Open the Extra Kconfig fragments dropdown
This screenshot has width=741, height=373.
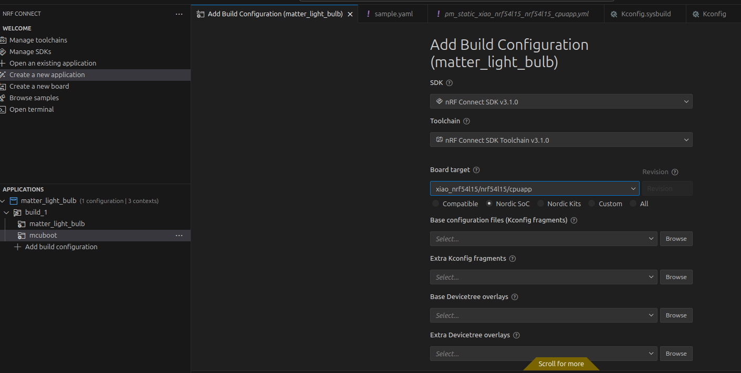pos(544,277)
